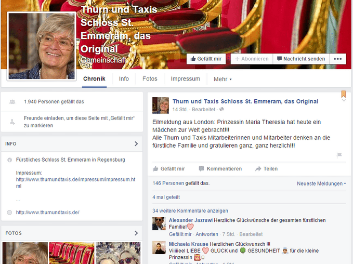Subscribe using the Abonnieren button
This screenshot has width=353, height=264.
(251, 59)
